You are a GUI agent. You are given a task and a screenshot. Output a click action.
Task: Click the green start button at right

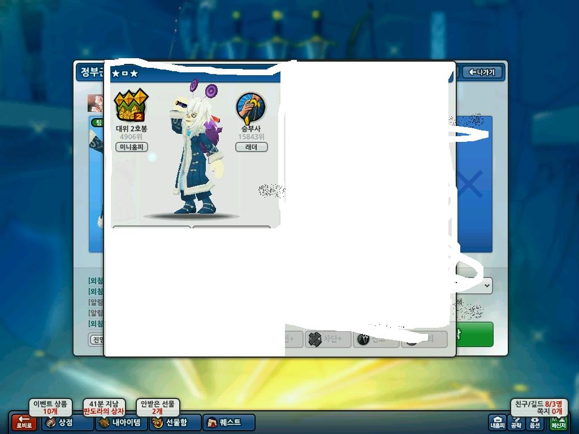pos(475,335)
